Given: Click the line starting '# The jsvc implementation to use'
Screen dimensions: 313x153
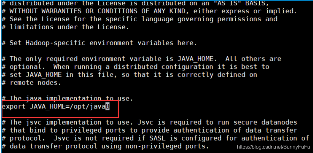Looking at the screenshot, I should coord(149,122).
